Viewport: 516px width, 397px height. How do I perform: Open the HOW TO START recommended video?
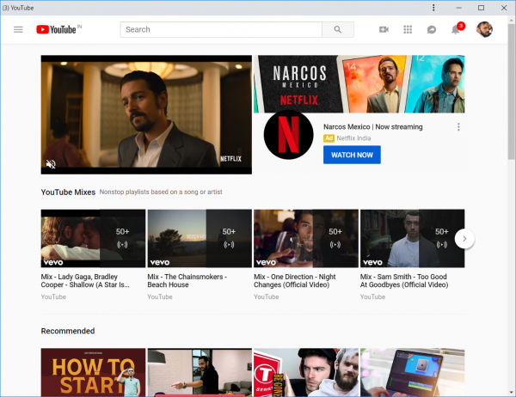[x=93, y=372]
